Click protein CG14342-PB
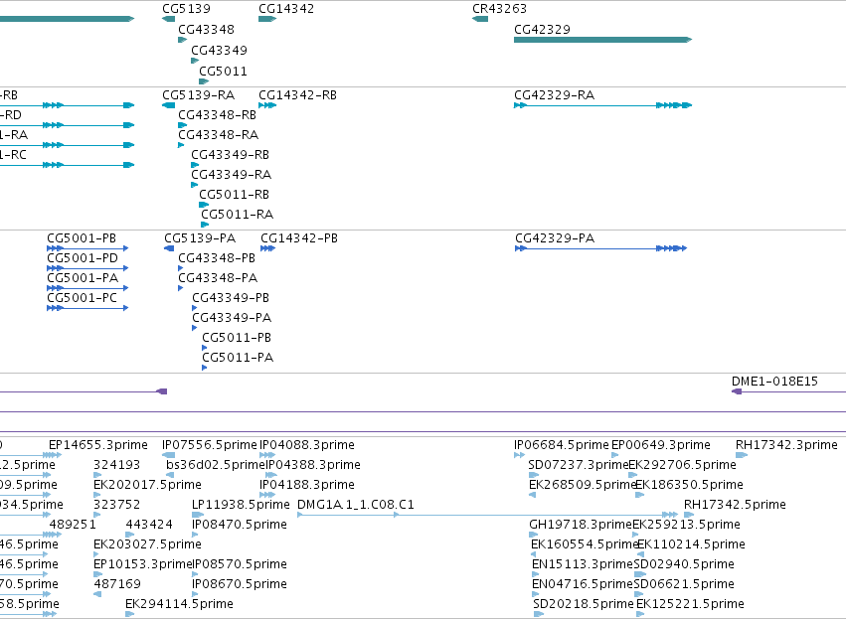846x619 pixels. (x=299, y=238)
